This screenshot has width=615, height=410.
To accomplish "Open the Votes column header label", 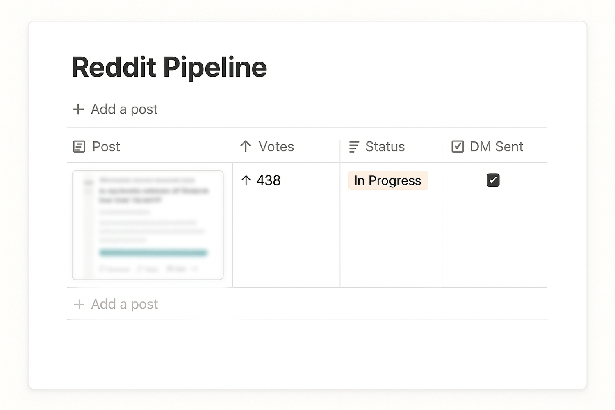I will pyautogui.click(x=276, y=146).
